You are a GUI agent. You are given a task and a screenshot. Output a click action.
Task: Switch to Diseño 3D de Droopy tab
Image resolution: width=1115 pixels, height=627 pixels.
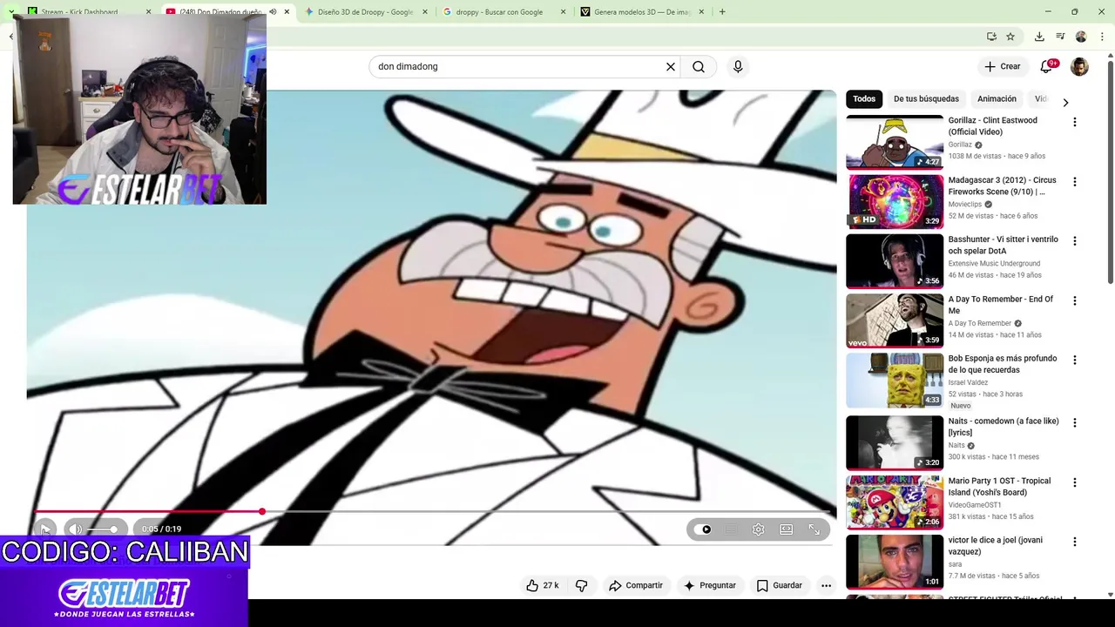pos(366,12)
